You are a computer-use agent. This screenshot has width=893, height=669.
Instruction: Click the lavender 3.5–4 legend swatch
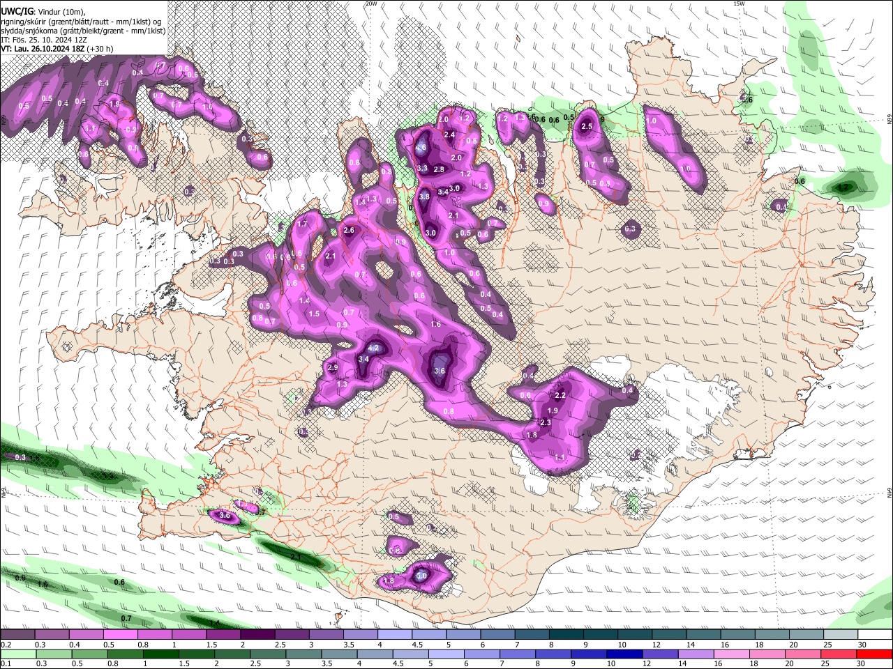pyautogui.click(x=359, y=635)
